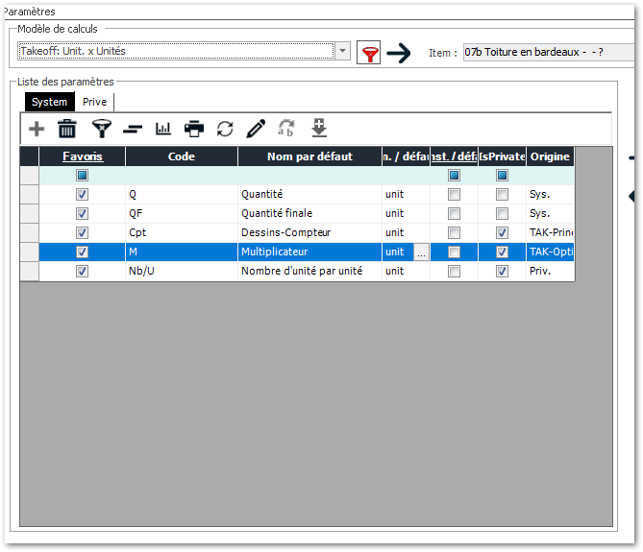Viewport: 643px width, 552px height.
Task: Click the bar chart icon in the toolbar
Action: point(162,129)
